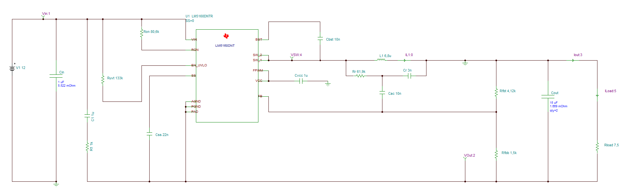Click the SS=0 parameter text

190,21
